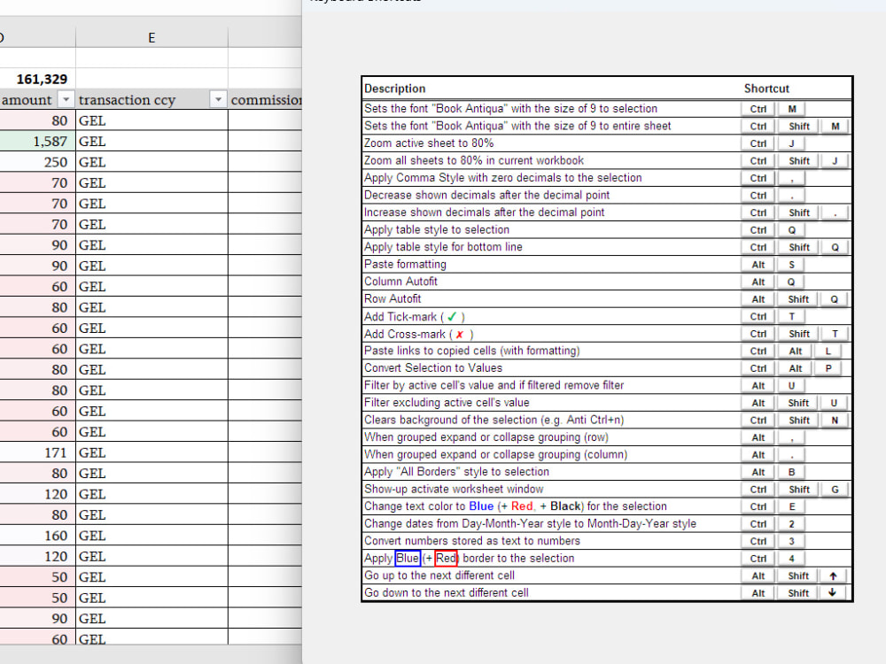
Task: Click 'Paste links to copied cells' text
Action: point(472,351)
